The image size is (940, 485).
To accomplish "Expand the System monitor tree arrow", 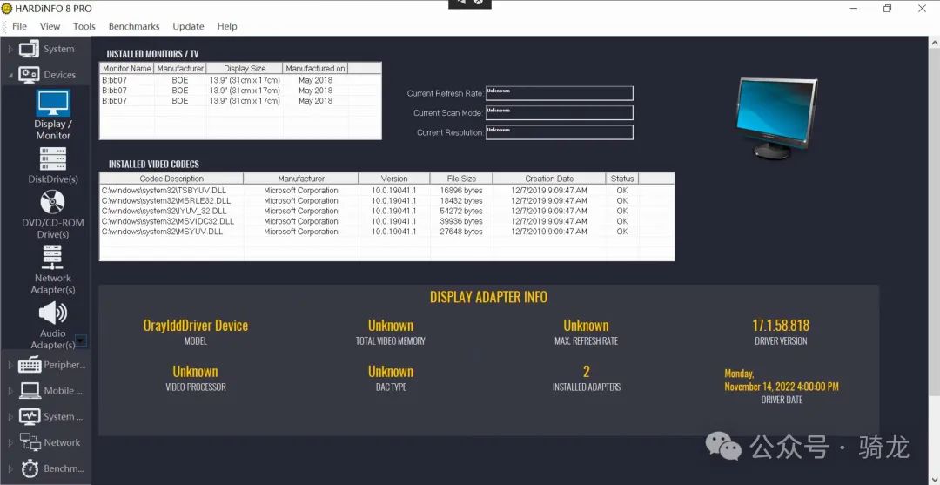I will point(10,417).
